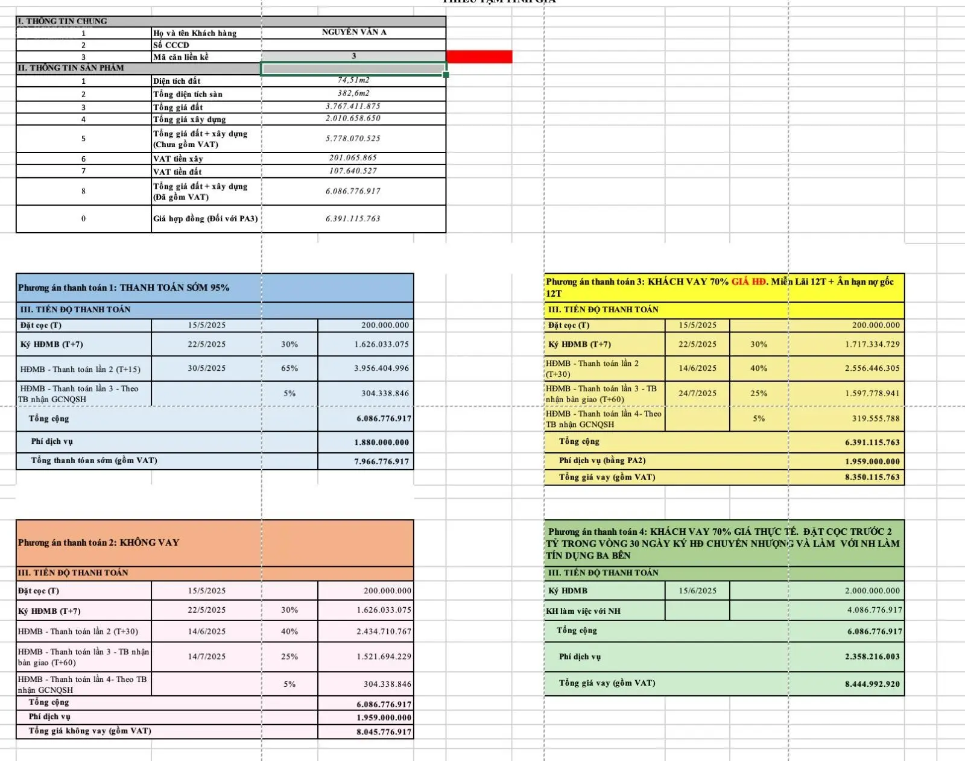
Task: Click the 'I. THÔNG TIN CHUNG' section header
Action: (231, 21)
